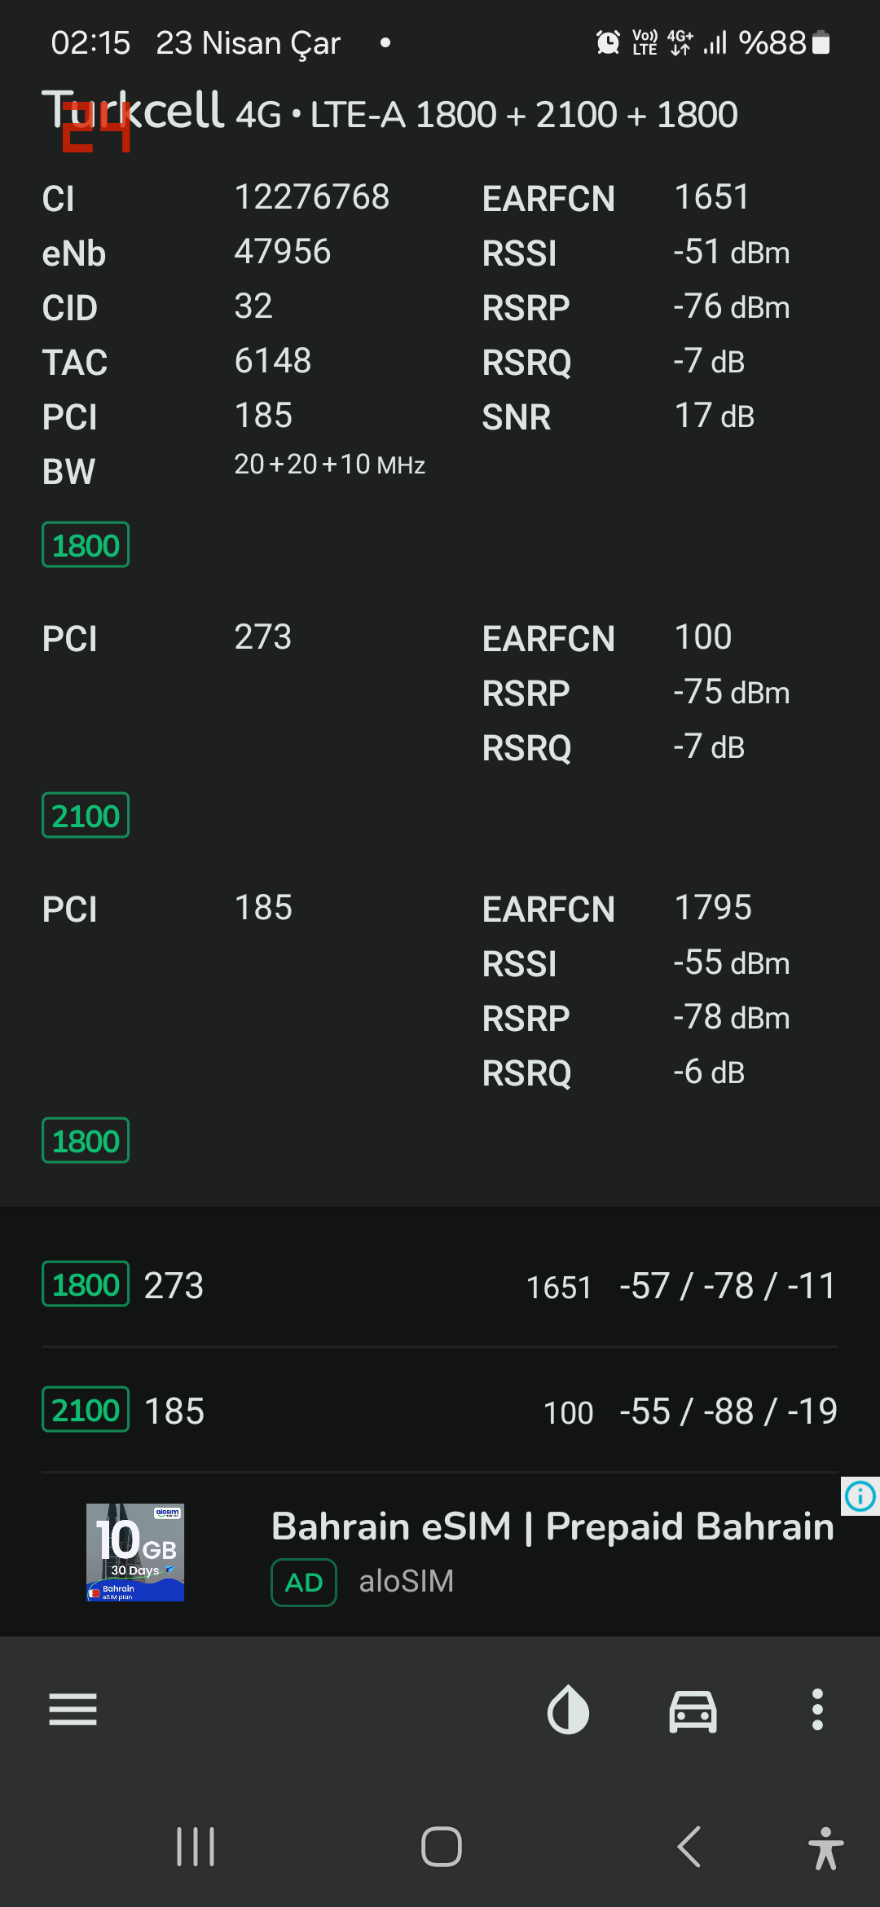Tap the Turkcell 4G LTE-A header
This screenshot has width=880, height=1907.
pos(389,112)
